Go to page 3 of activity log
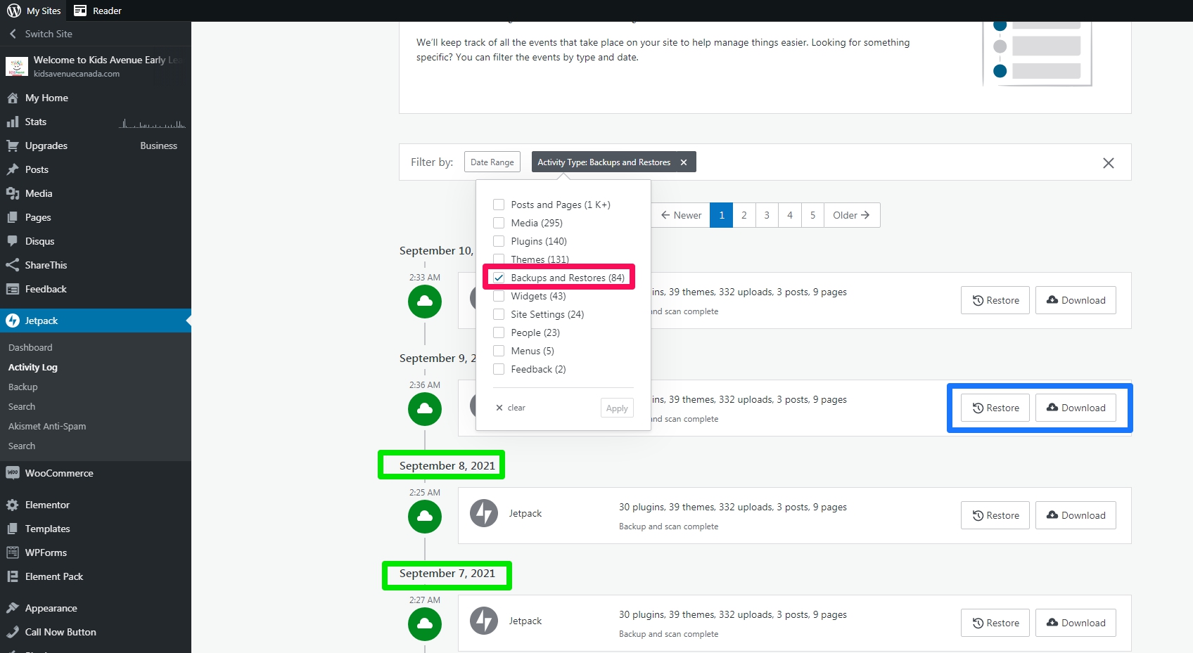 click(767, 215)
